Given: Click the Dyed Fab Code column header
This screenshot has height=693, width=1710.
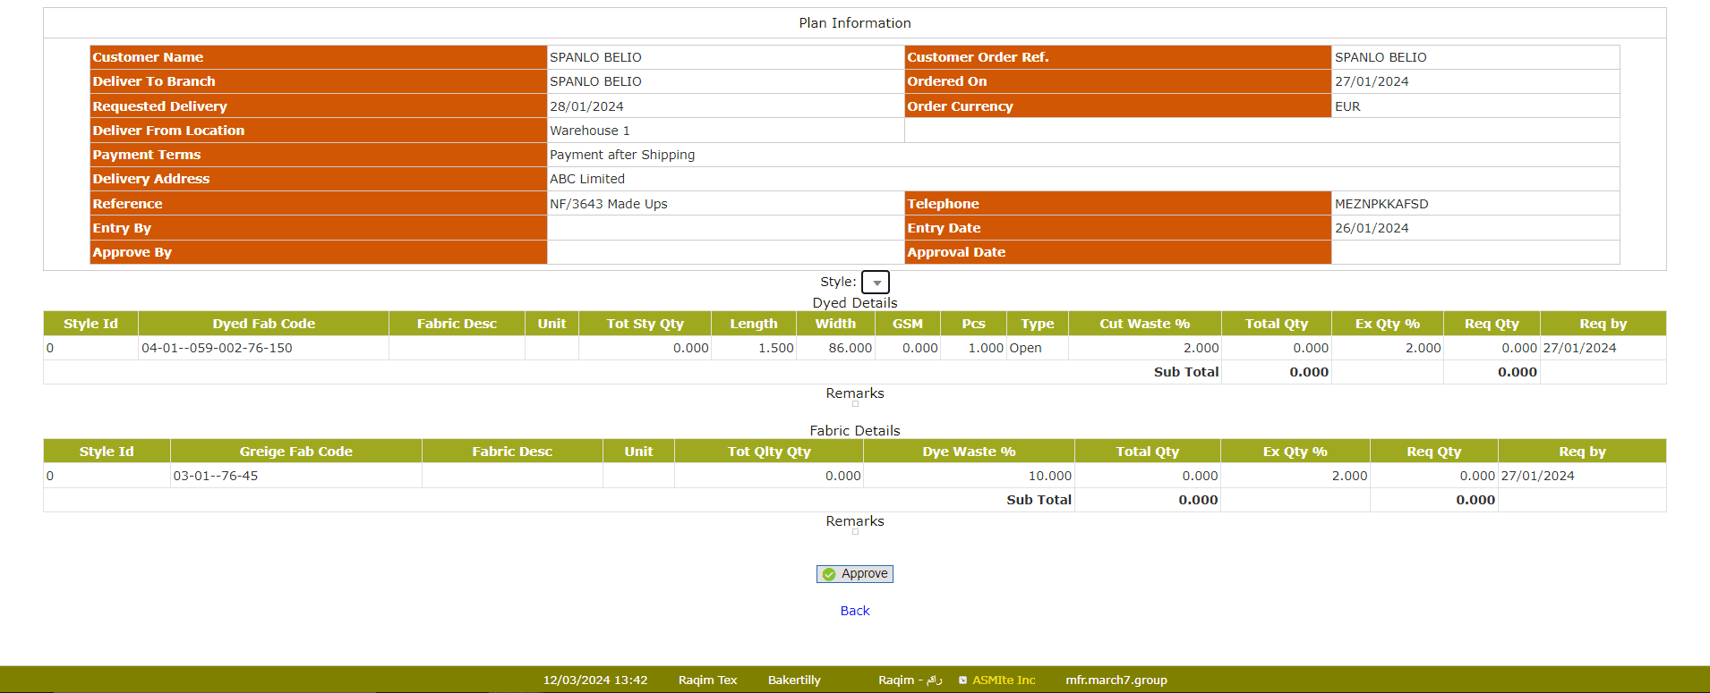Looking at the screenshot, I should tap(263, 324).
